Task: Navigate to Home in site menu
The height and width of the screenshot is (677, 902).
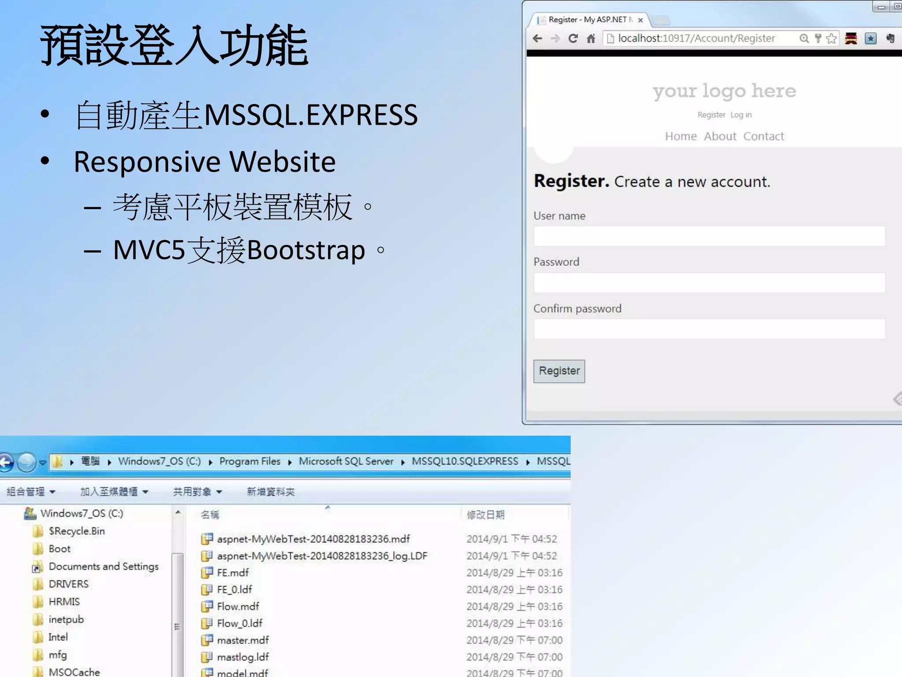Action: point(681,136)
